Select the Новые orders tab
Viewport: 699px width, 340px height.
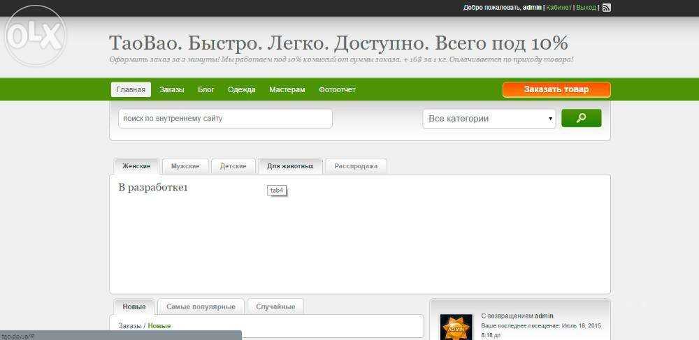click(134, 306)
